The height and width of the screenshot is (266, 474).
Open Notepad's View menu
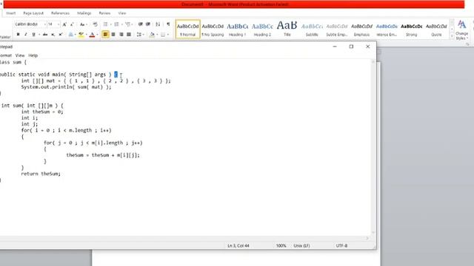click(20, 55)
